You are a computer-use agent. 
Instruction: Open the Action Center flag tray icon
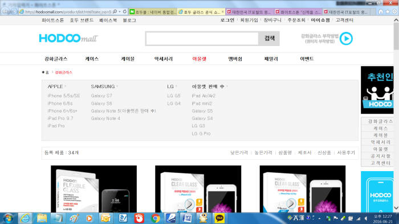(x=336, y=218)
